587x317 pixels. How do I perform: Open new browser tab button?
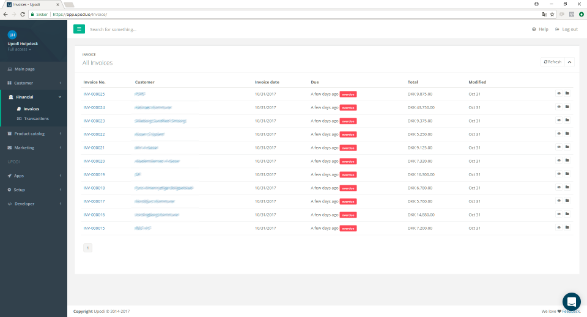tap(69, 4)
